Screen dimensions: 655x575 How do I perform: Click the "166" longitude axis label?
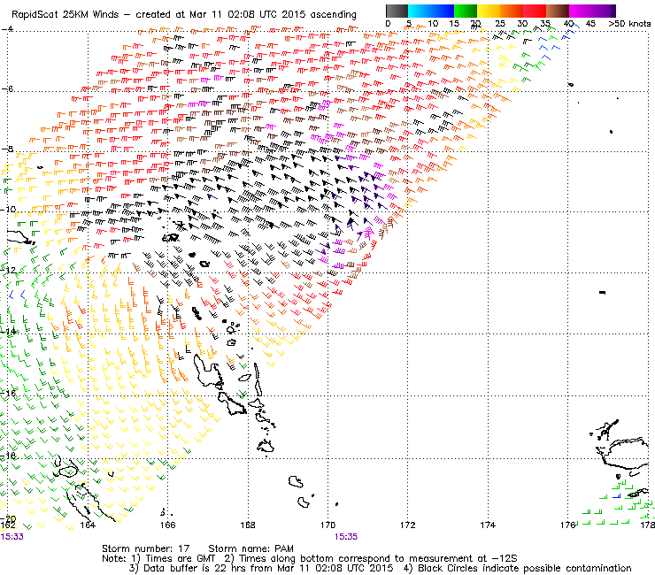click(168, 525)
